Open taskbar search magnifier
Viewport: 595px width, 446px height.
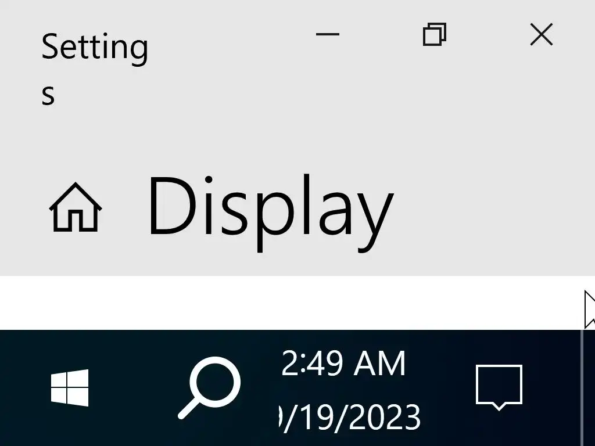click(209, 387)
